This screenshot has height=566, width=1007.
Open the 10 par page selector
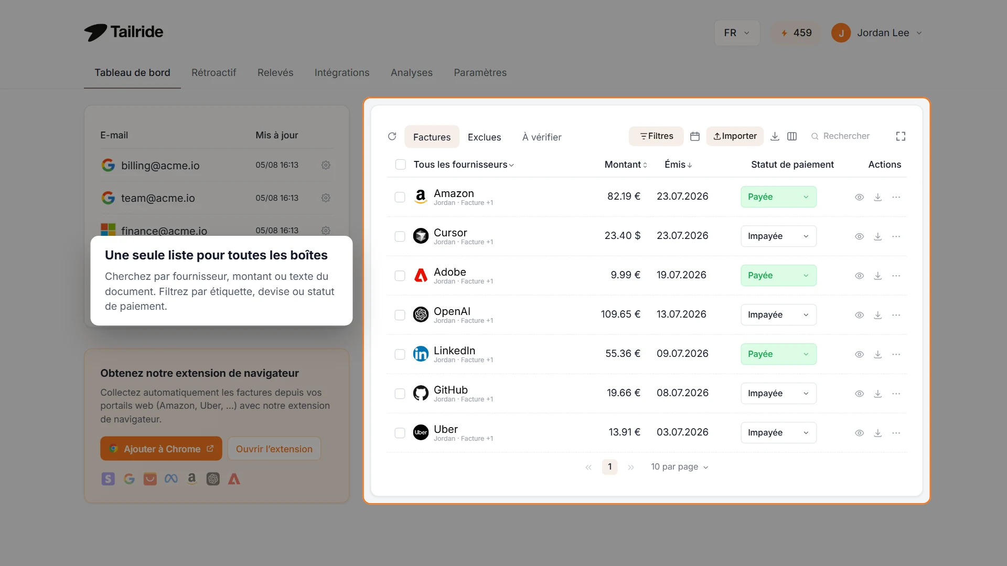pyautogui.click(x=680, y=467)
